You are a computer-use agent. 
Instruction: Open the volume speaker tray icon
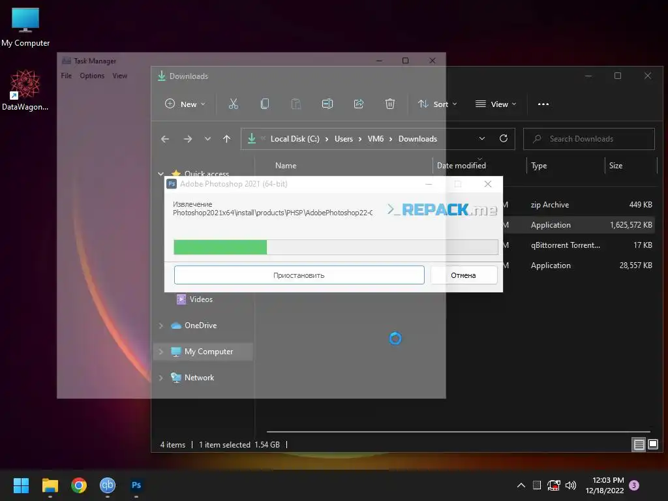571,485
